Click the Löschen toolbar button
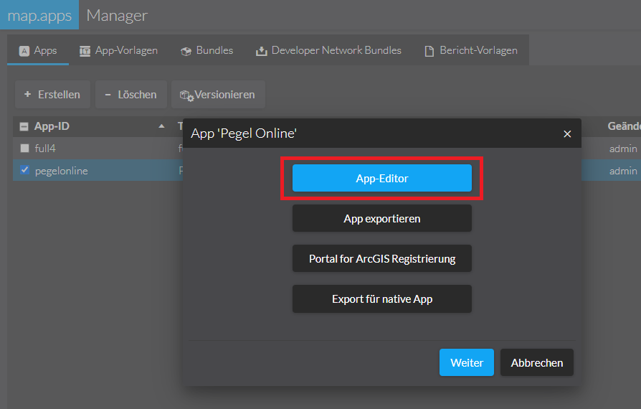This screenshot has width=641, height=409. tap(130, 95)
